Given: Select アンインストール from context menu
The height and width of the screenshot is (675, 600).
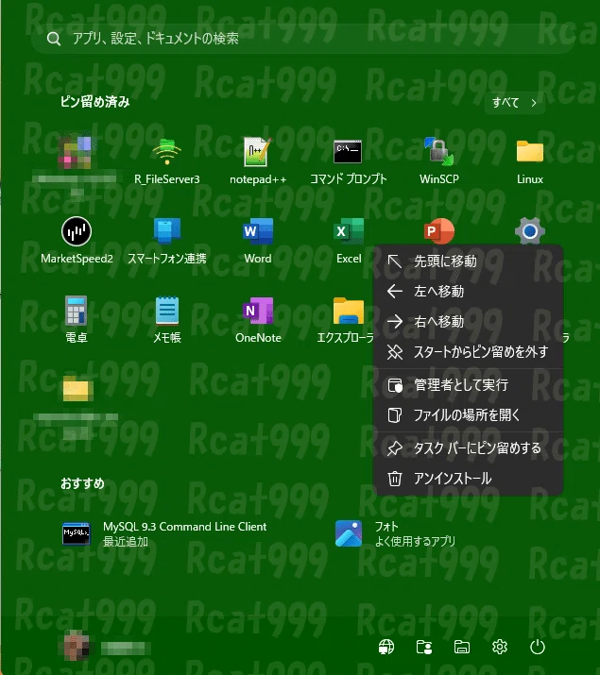Looking at the screenshot, I should pos(469,479).
